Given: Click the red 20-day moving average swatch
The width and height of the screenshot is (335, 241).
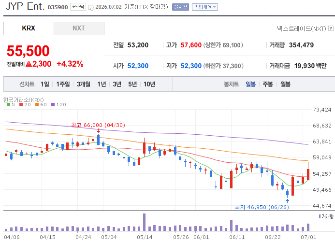Looking at the screenshot, I should coord(21,105).
